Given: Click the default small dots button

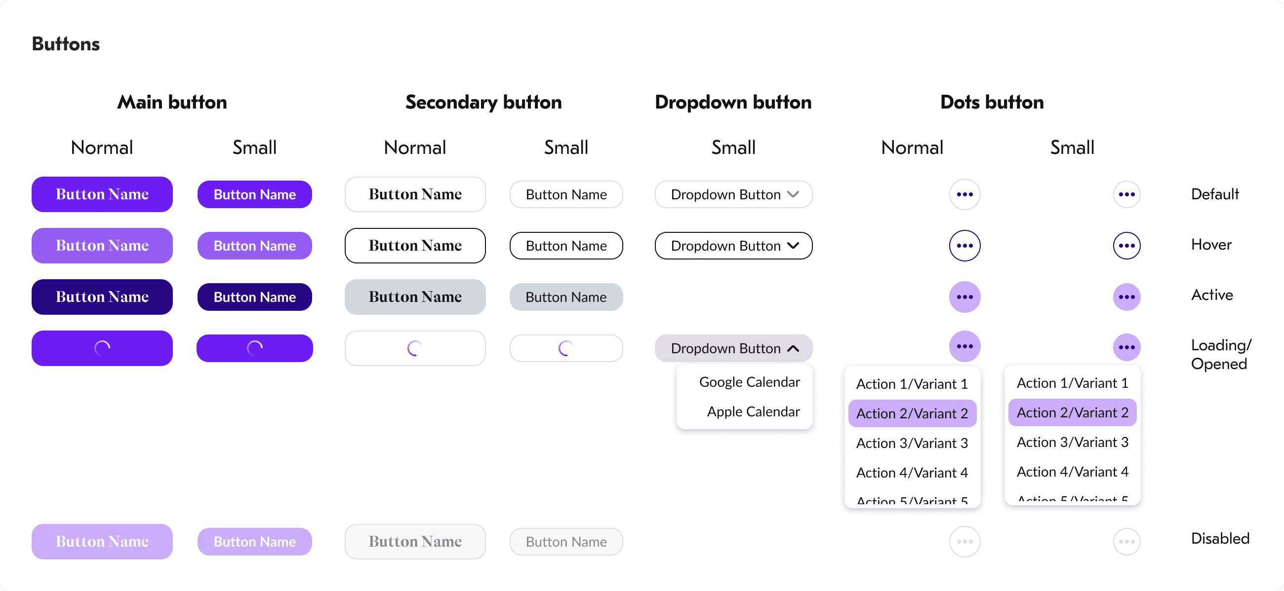Looking at the screenshot, I should (1126, 194).
